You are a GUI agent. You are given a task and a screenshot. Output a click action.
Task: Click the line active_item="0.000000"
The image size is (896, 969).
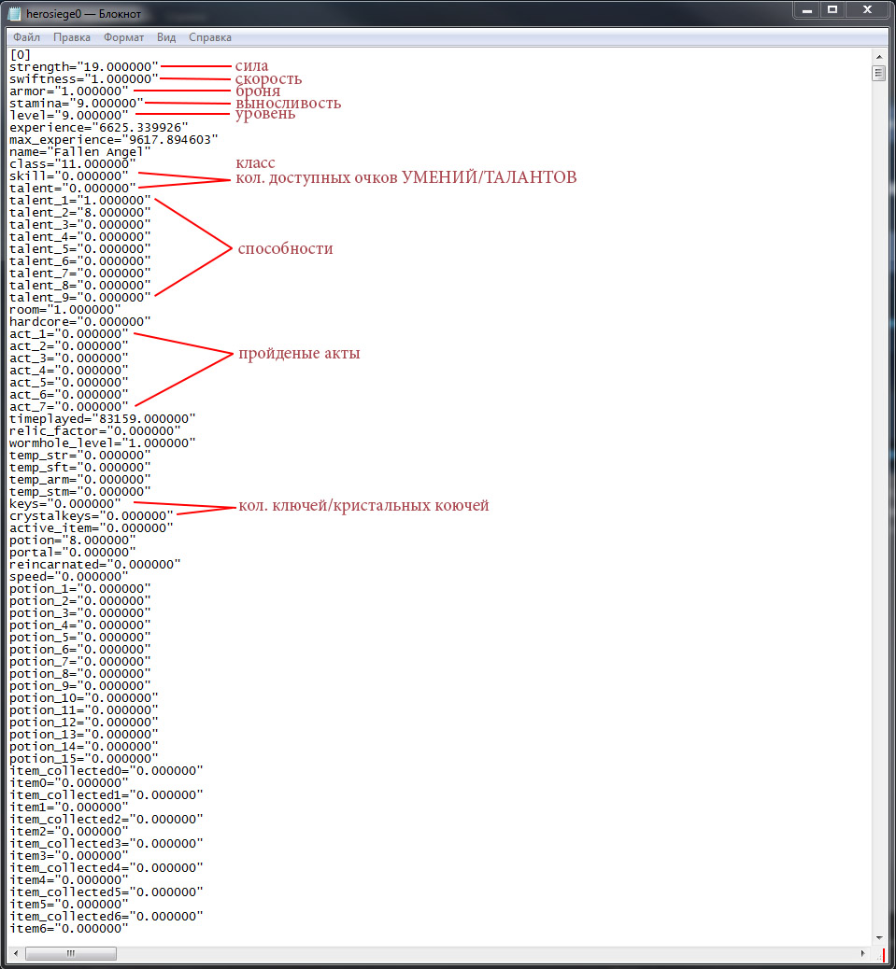[x=91, y=528]
